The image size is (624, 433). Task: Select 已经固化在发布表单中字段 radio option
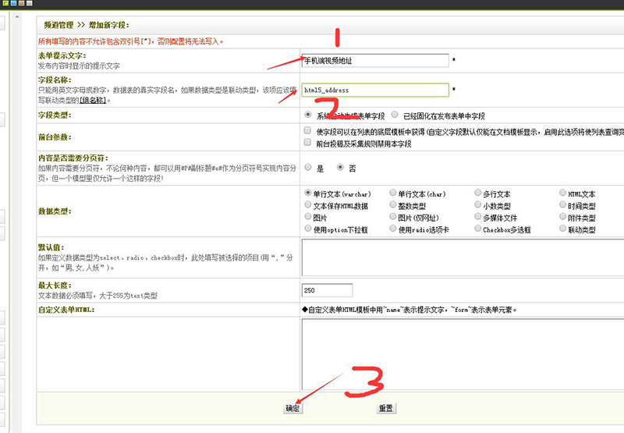coord(395,115)
